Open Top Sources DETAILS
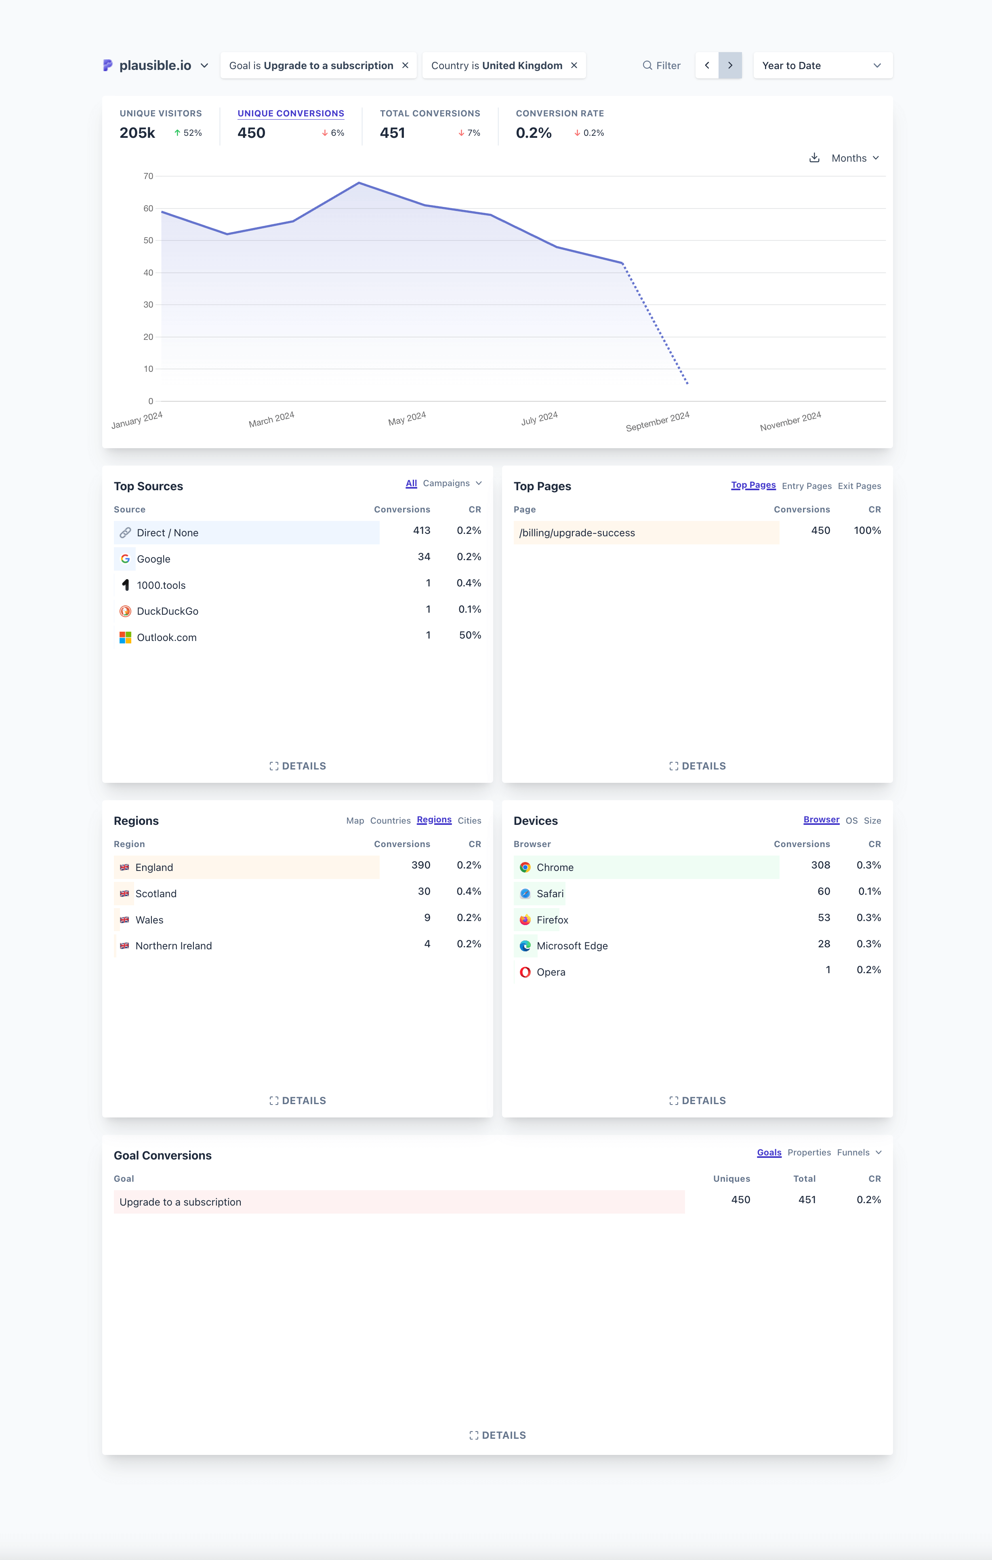992x1560 pixels. click(x=298, y=766)
